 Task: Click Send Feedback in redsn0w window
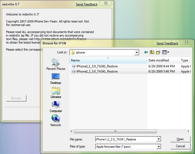(x=87, y=4)
